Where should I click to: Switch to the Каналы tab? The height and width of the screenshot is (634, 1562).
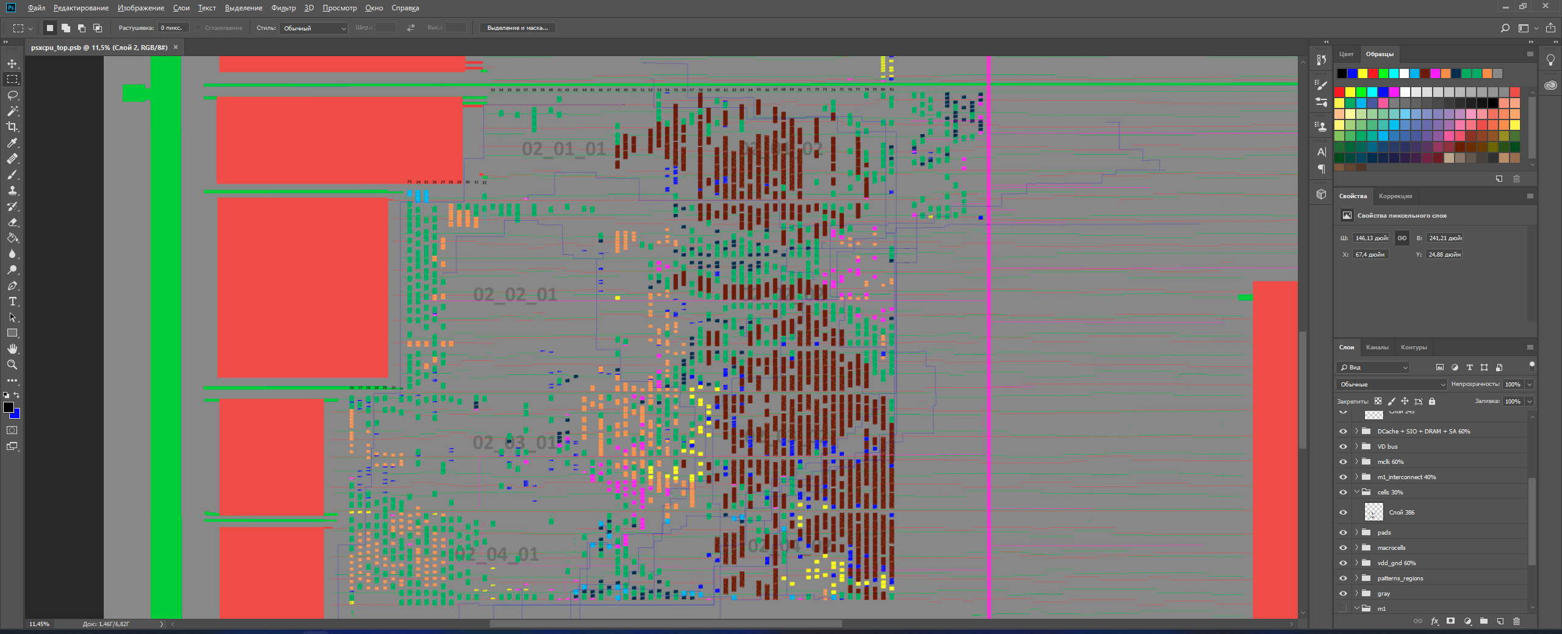coord(1377,347)
